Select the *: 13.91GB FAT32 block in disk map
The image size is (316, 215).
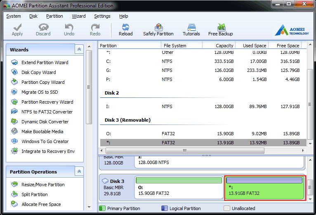pos(265,188)
